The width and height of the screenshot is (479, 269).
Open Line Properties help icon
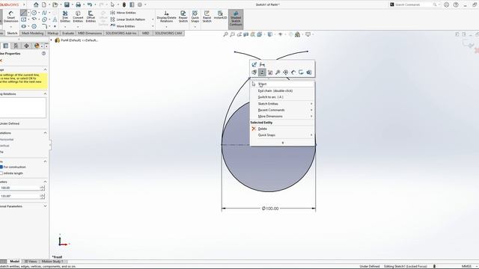[x=43, y=53]
